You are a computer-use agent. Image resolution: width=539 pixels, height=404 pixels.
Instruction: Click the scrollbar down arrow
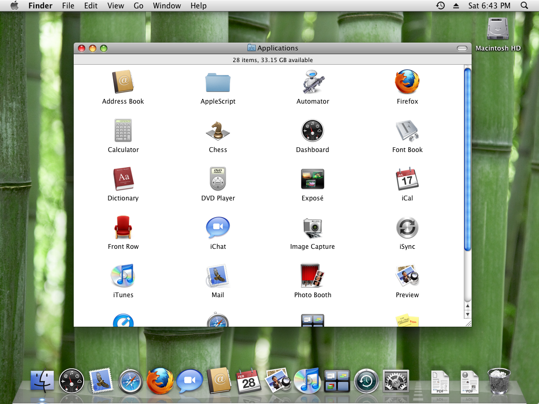coord(467,315)
